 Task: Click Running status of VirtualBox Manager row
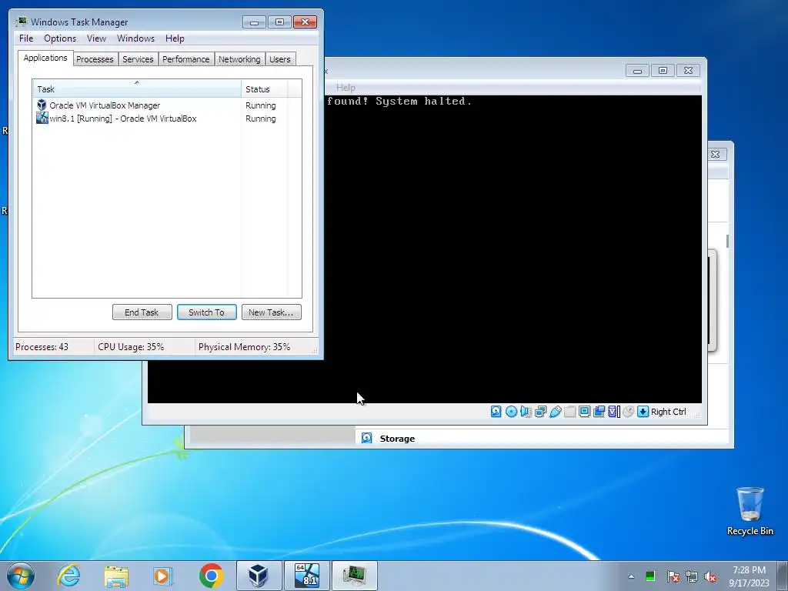[260, 105]
